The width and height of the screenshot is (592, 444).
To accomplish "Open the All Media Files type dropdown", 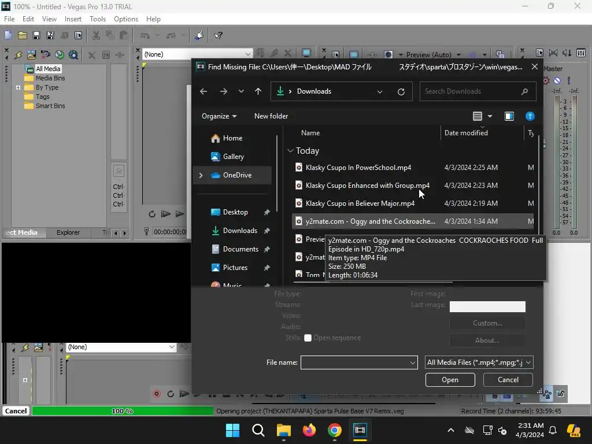I will (479, 363).
